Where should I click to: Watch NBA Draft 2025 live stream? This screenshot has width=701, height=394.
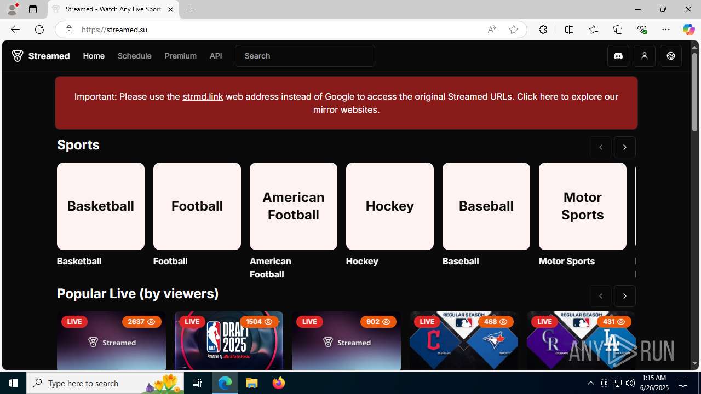click(229, 341)
